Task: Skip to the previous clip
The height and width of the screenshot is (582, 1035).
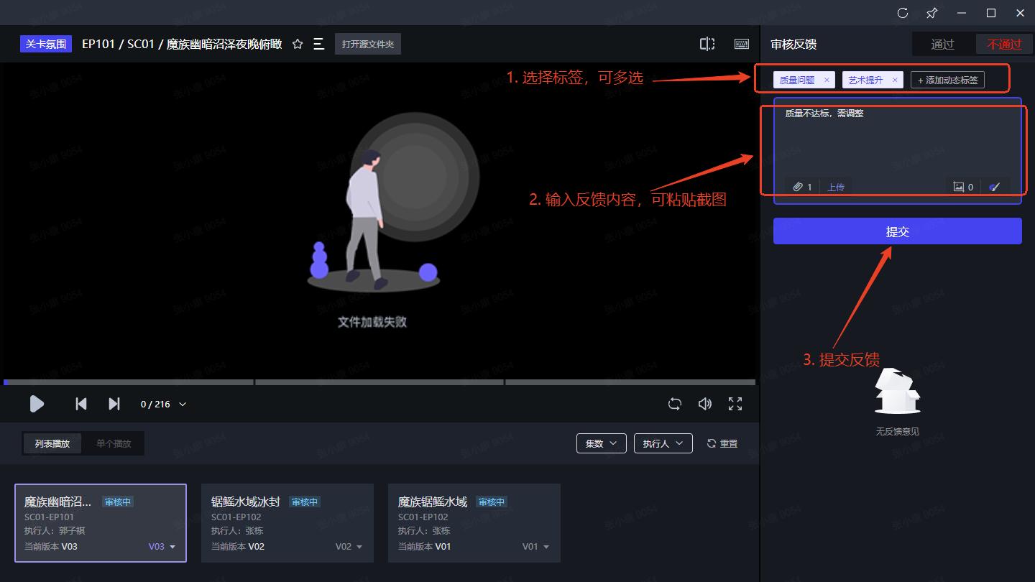Action: point(81,404)
